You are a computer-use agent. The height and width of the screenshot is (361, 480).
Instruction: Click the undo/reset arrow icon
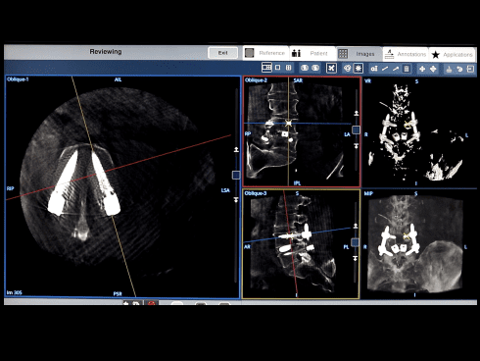pyautogui.click(x=459, y=69)
